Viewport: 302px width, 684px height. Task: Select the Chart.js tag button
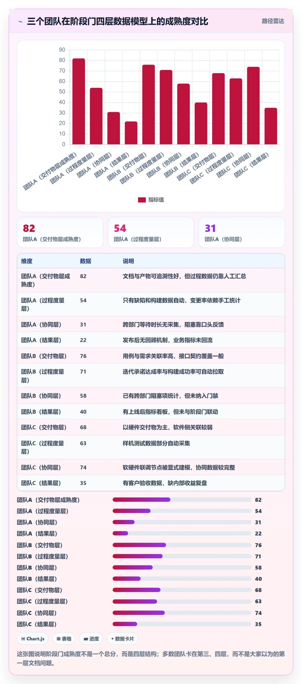click(x=33, y=639)
